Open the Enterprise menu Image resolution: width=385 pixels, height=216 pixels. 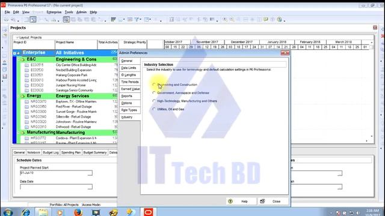tap(54, 12)
